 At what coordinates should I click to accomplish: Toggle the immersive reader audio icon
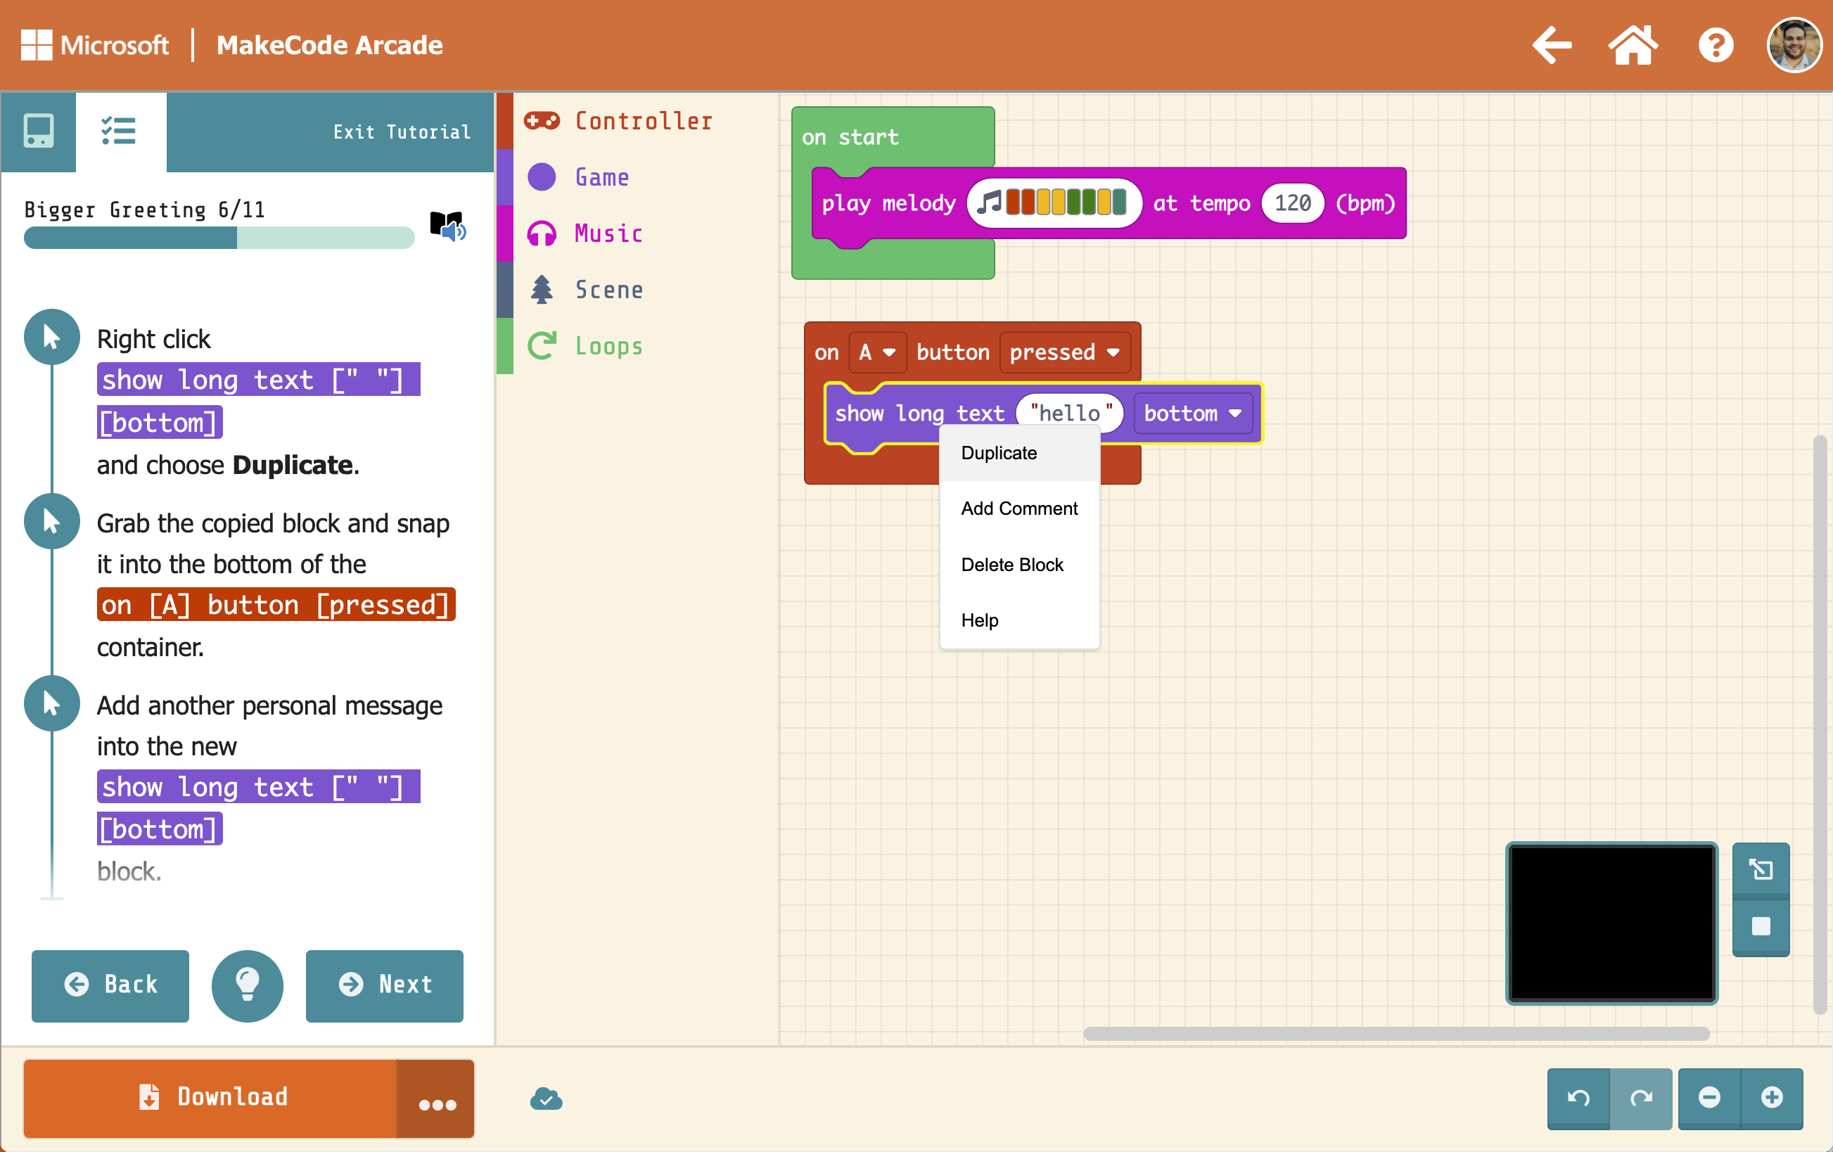pos(447,226)
